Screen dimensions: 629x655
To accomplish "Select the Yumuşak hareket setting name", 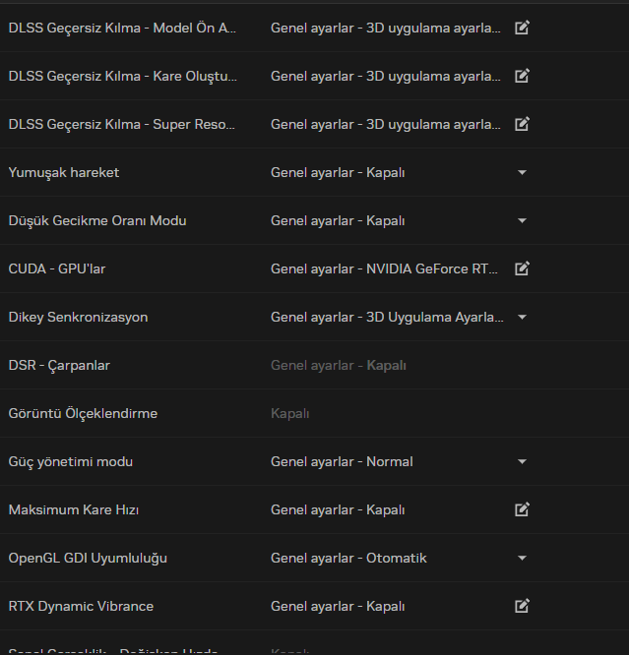I will pyautogui.click(x=64, y=172).
